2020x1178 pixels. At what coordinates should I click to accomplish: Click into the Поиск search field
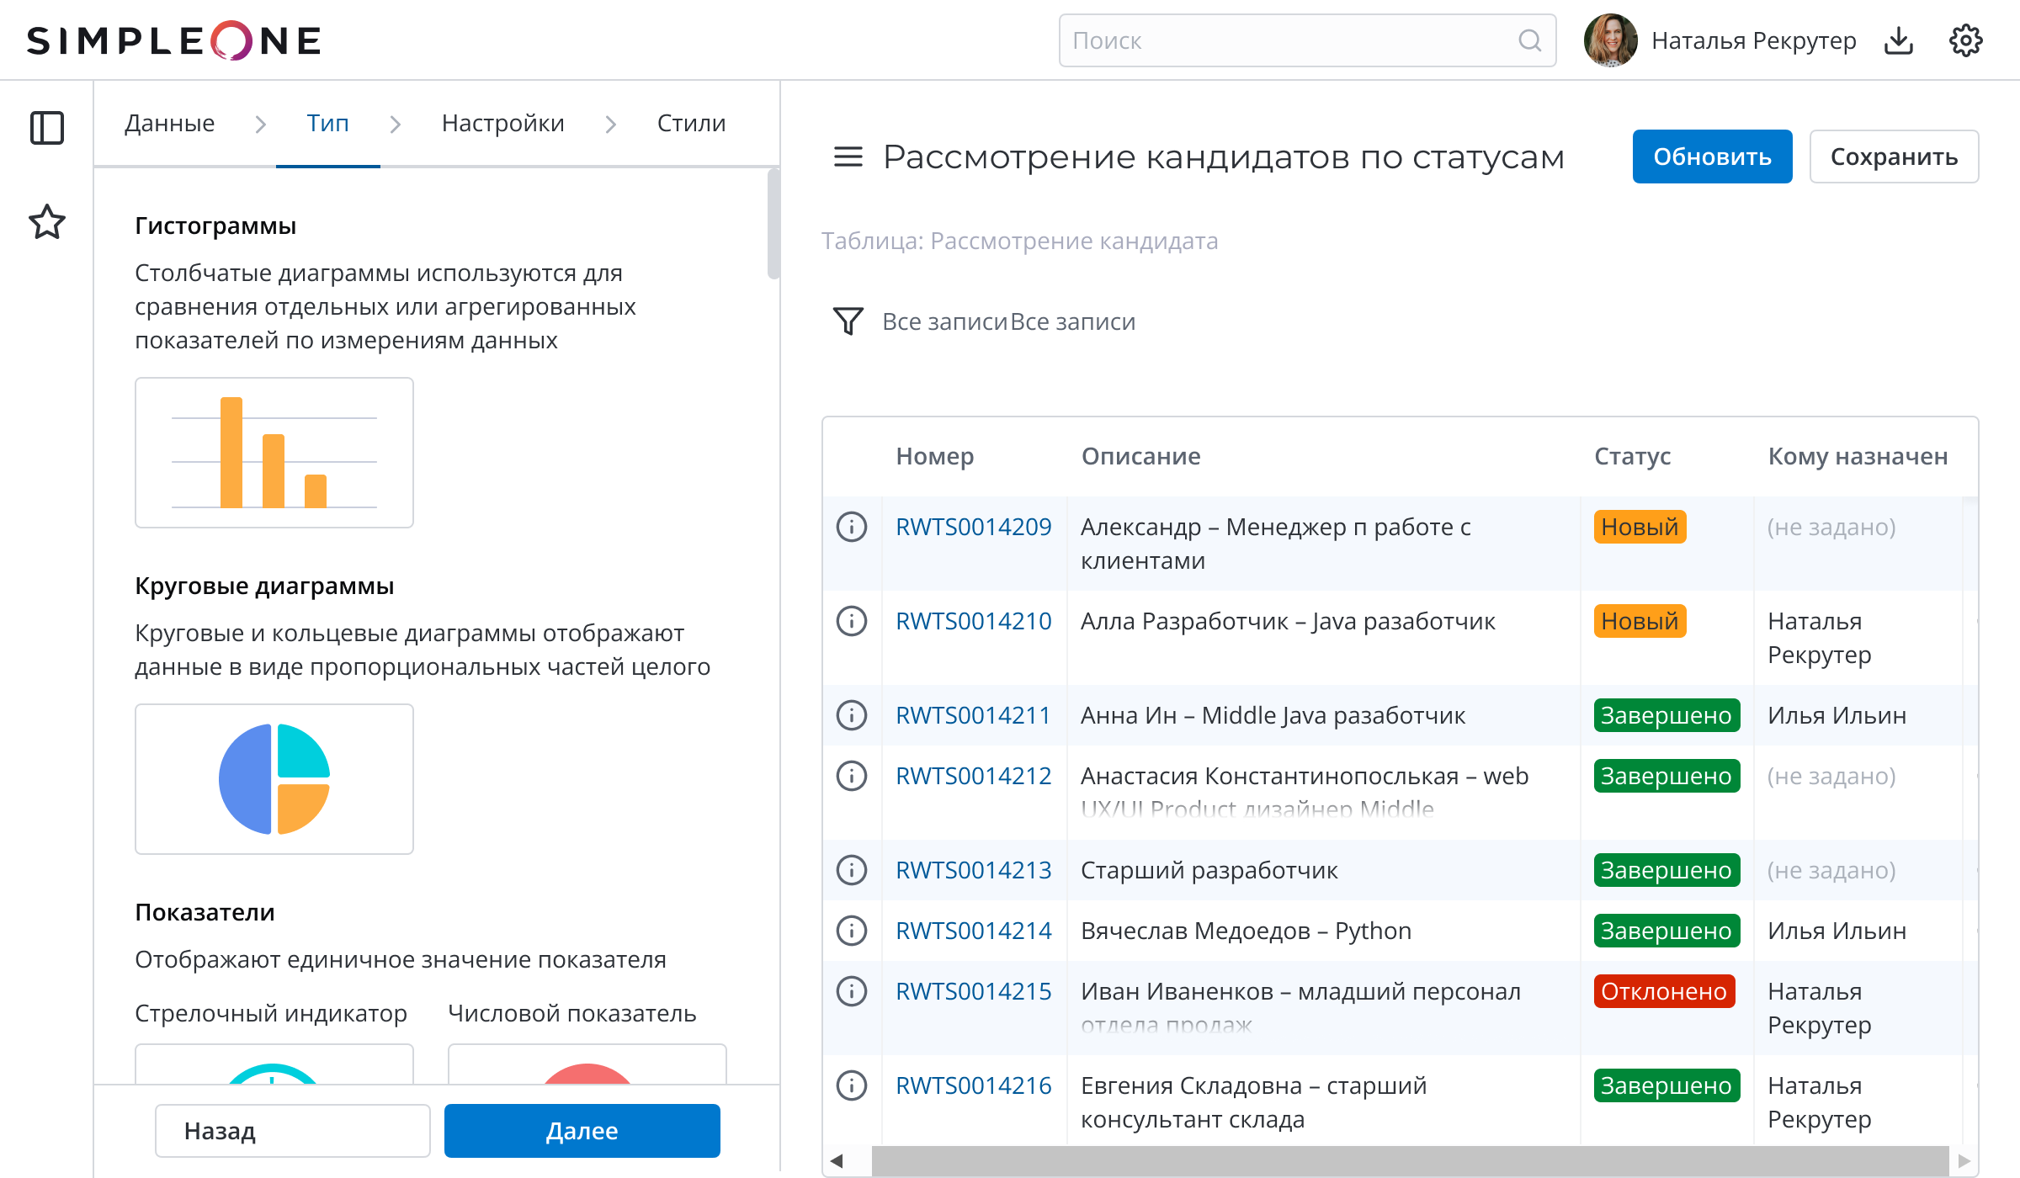(x=1288, y=40)
